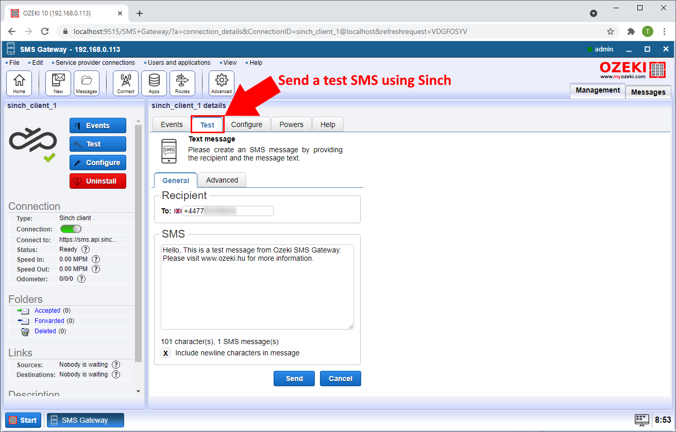676x432 pixels.
Task: Open the Routes signpost toolbar icon
Action: tap(182, 83)
